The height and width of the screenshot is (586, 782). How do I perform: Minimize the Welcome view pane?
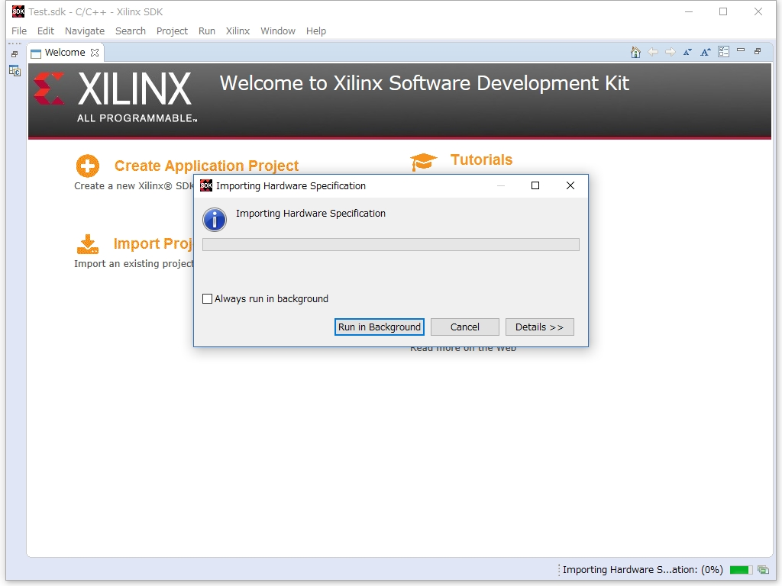[741, 50]
